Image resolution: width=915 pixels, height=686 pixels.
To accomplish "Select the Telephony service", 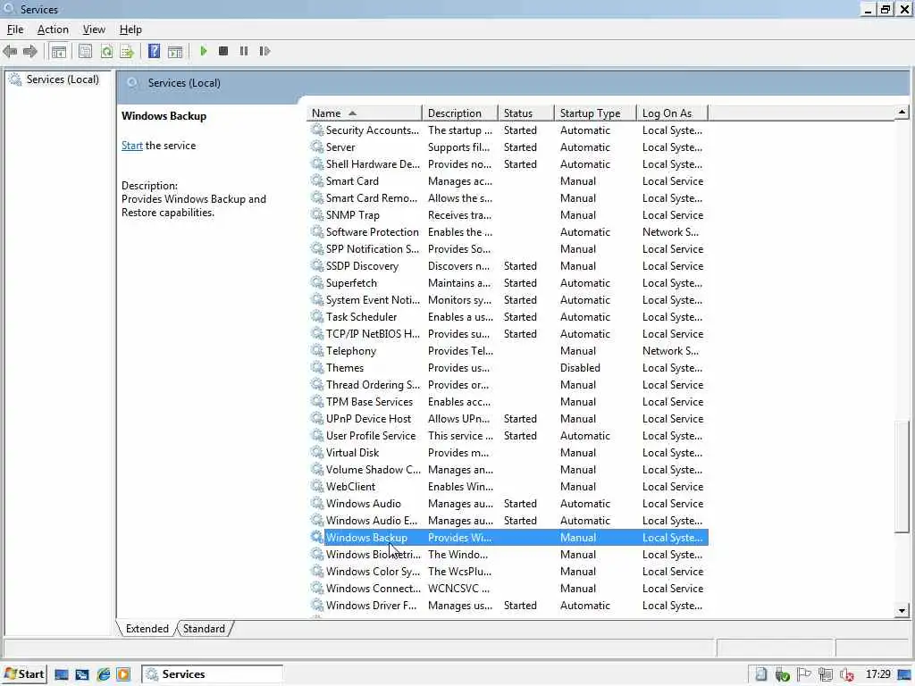I will point(508,350).
